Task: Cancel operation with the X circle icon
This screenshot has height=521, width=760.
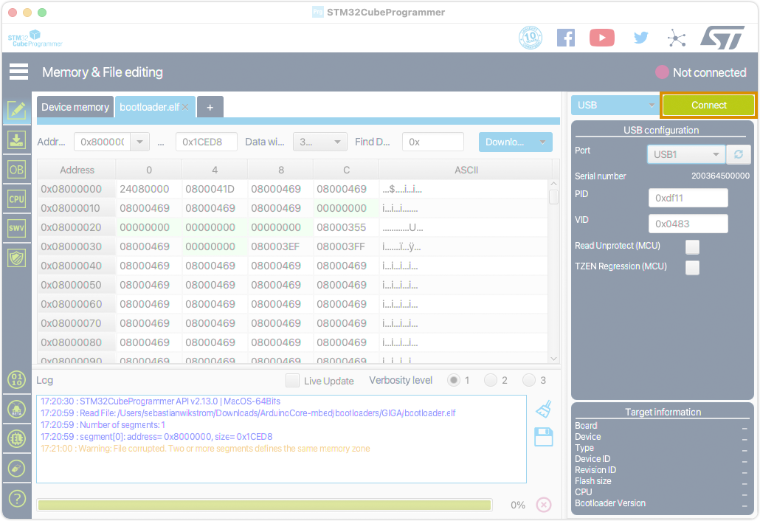Action: click(x=544, y=505)
